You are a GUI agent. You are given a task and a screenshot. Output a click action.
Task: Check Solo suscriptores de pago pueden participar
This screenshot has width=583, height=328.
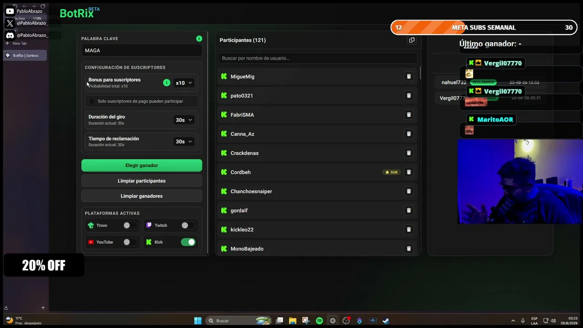[x=92, y=101]
